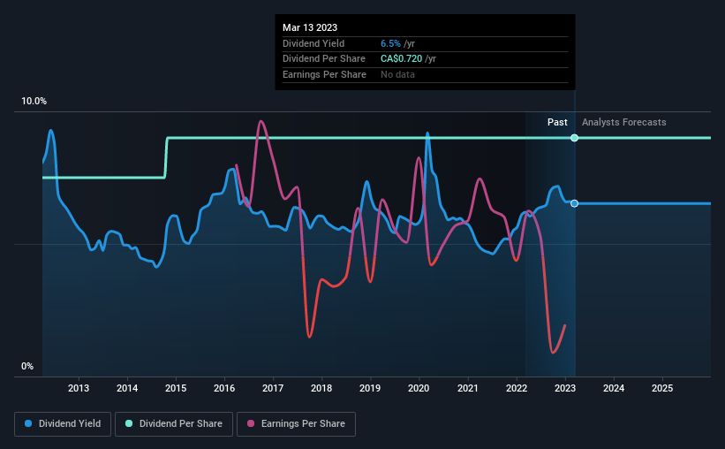Click the 2023 x-axis label
This screenshot has height=449, width=725.
coord(565,388)
